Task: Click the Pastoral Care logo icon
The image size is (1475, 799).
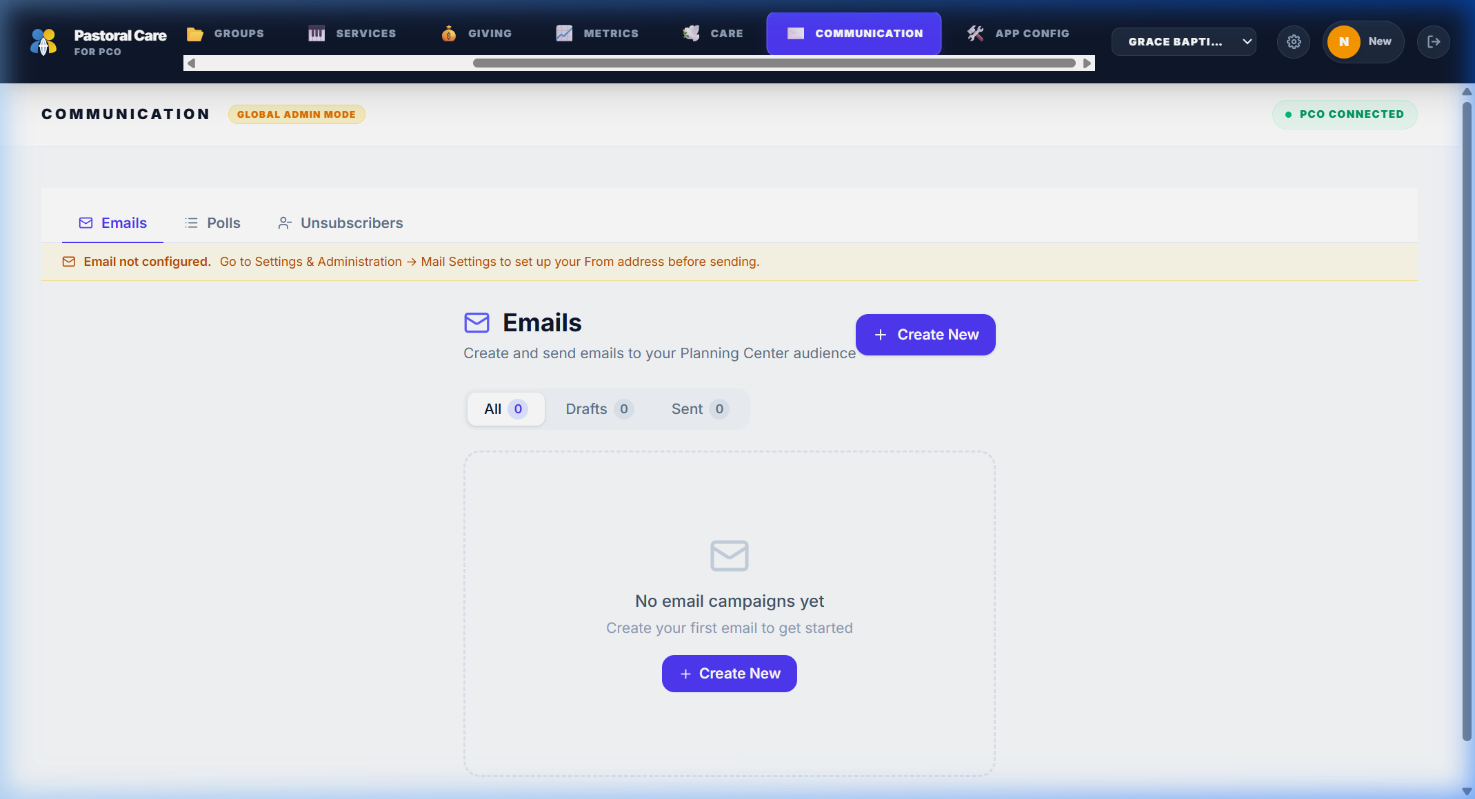Action: [x=43, y=42]
